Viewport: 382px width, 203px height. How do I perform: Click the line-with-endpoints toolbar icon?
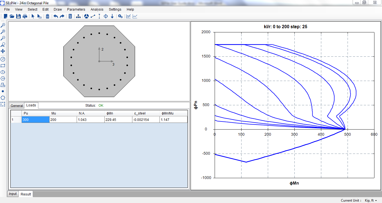point(93,16)
